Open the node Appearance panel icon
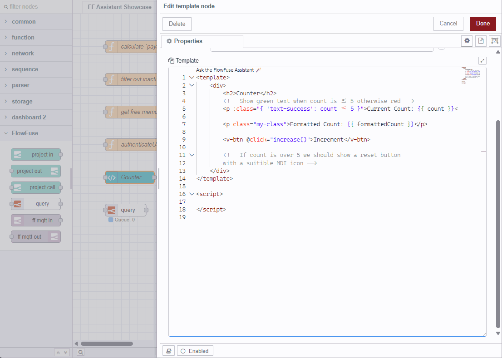This screenshot has height=358, width=502. (x=495, y=41)
